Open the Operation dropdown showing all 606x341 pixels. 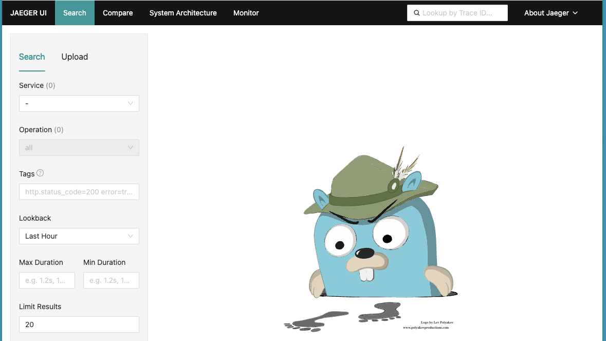pyautogui.click(x=79, y=148)
